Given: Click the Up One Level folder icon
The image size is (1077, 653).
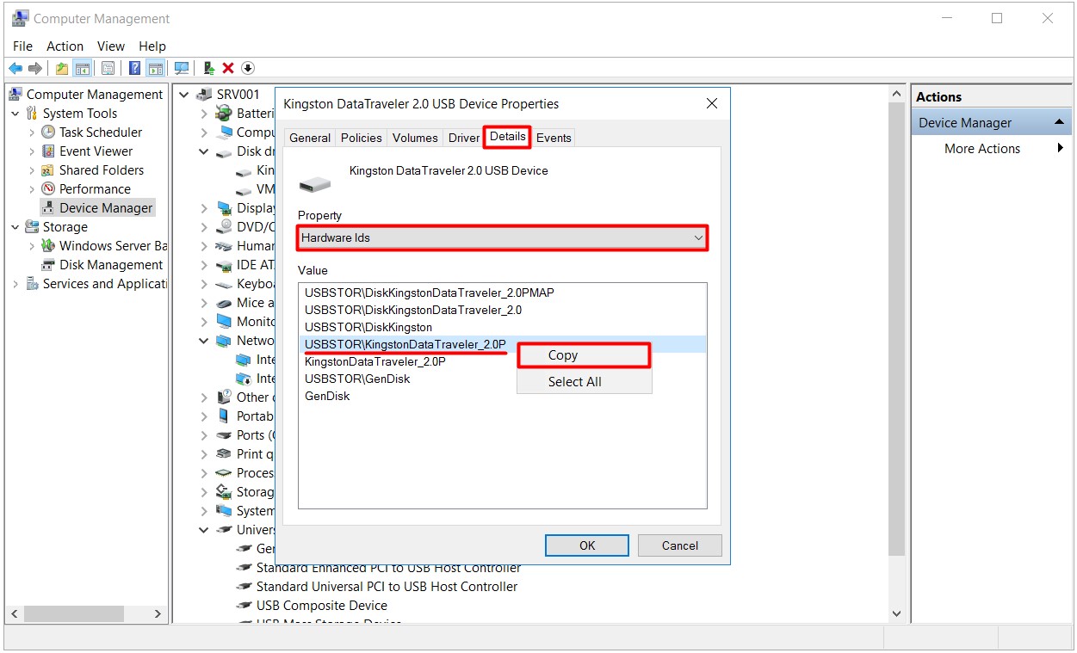Looking at the screenshot, I should (62, 68).
